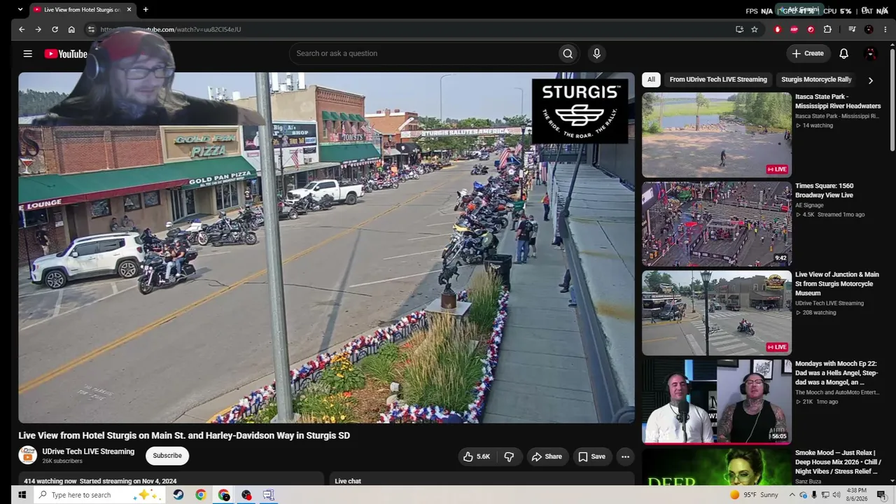Open the weather widget showing 95°F Sunny
The width and height of the screenshot is (896, 504).
coord(753,495)
